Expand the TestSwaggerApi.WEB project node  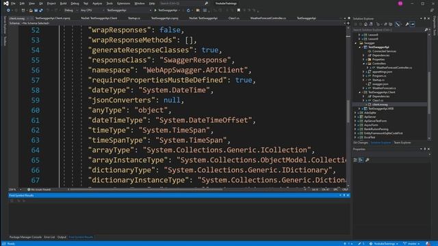360,109
